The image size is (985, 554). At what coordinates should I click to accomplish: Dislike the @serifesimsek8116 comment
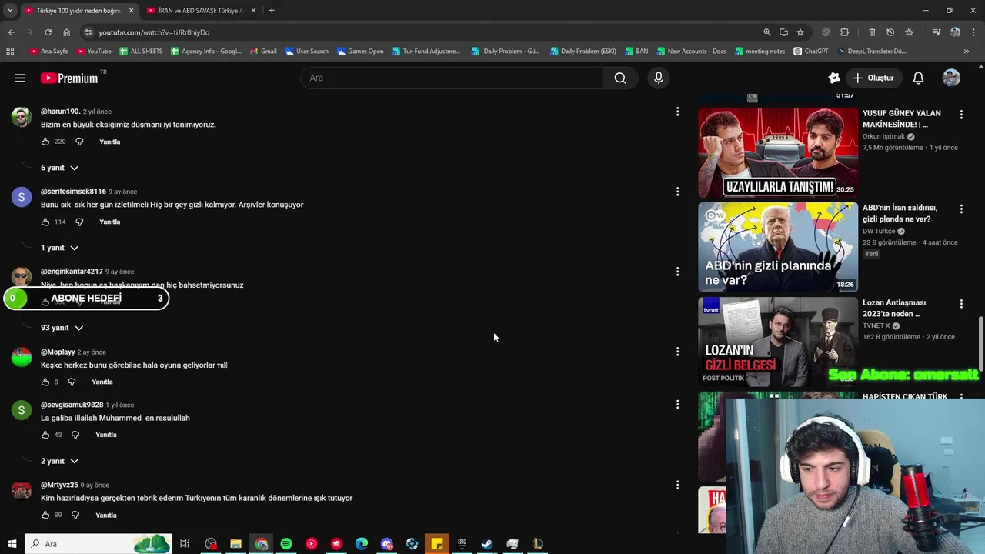click(79, 222)
